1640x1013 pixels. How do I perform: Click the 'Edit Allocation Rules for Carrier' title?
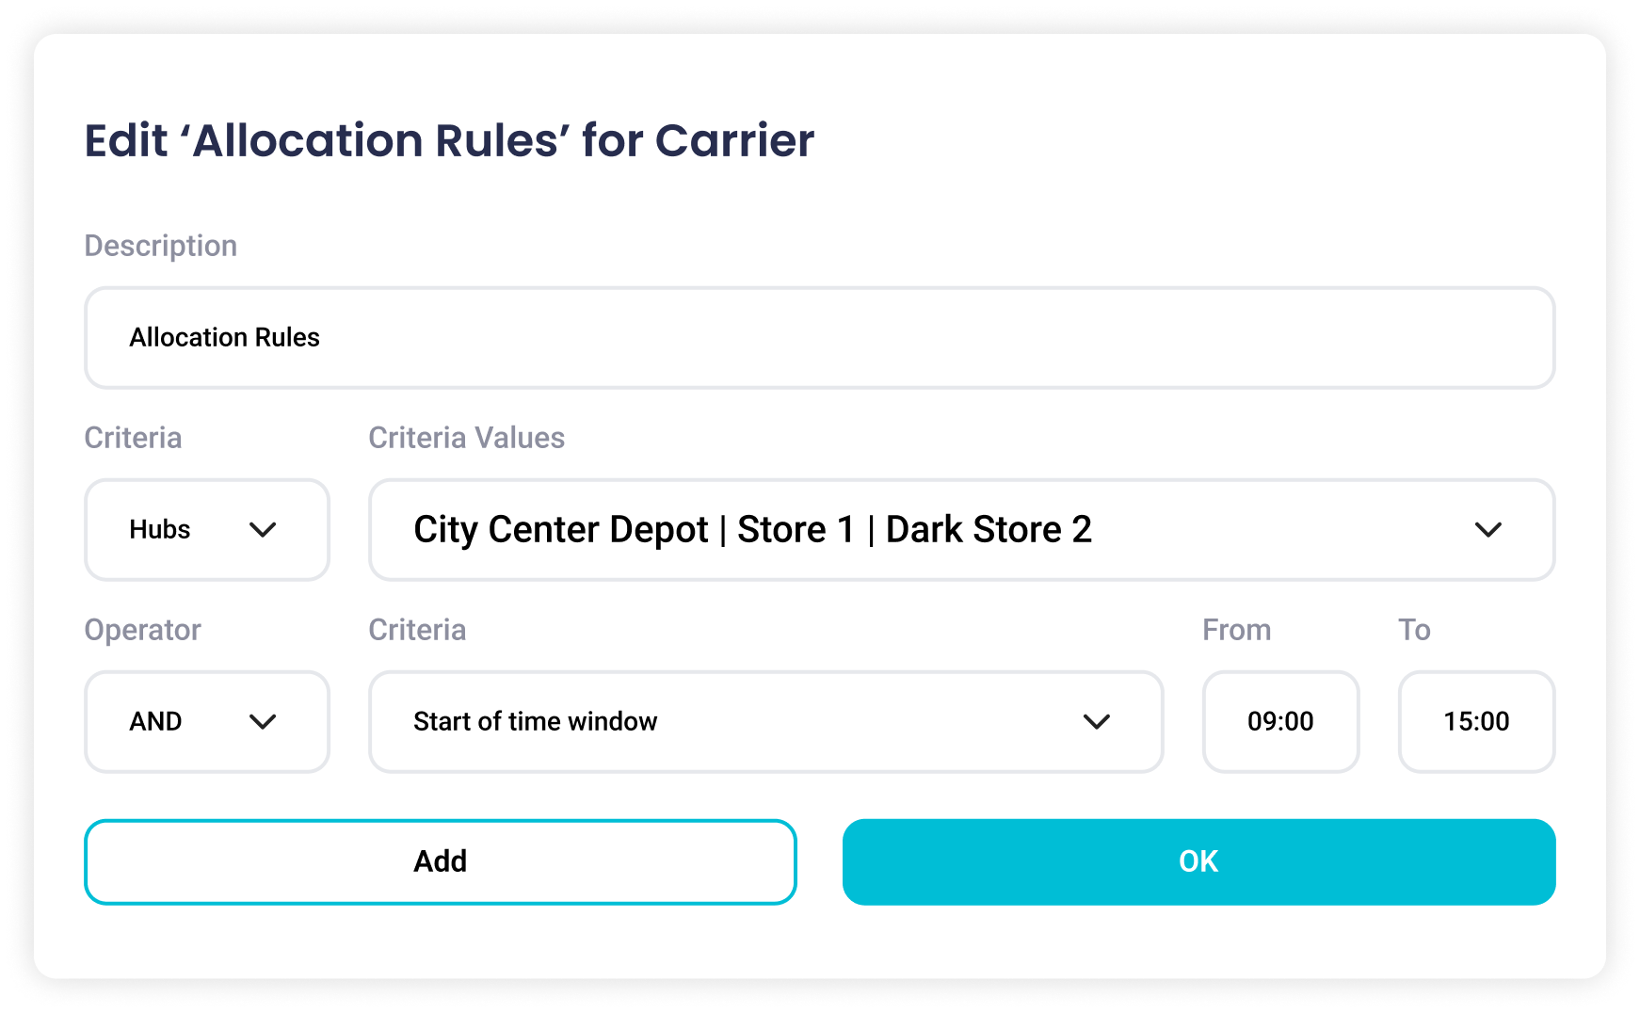point(449,141)
